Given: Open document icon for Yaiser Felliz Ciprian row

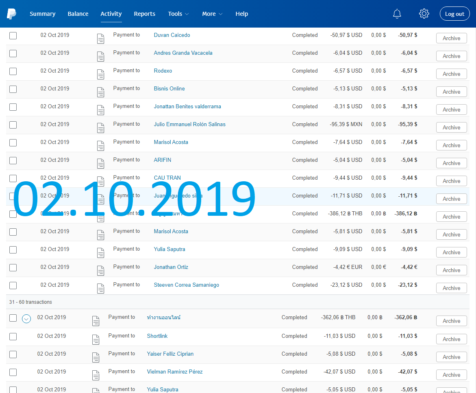Looking at the screenshot, I should click(96, 357).
